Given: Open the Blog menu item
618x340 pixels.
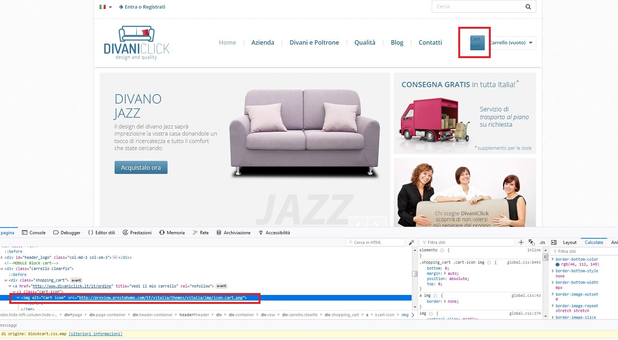Looking at the screenshot, I should (397, 42).
